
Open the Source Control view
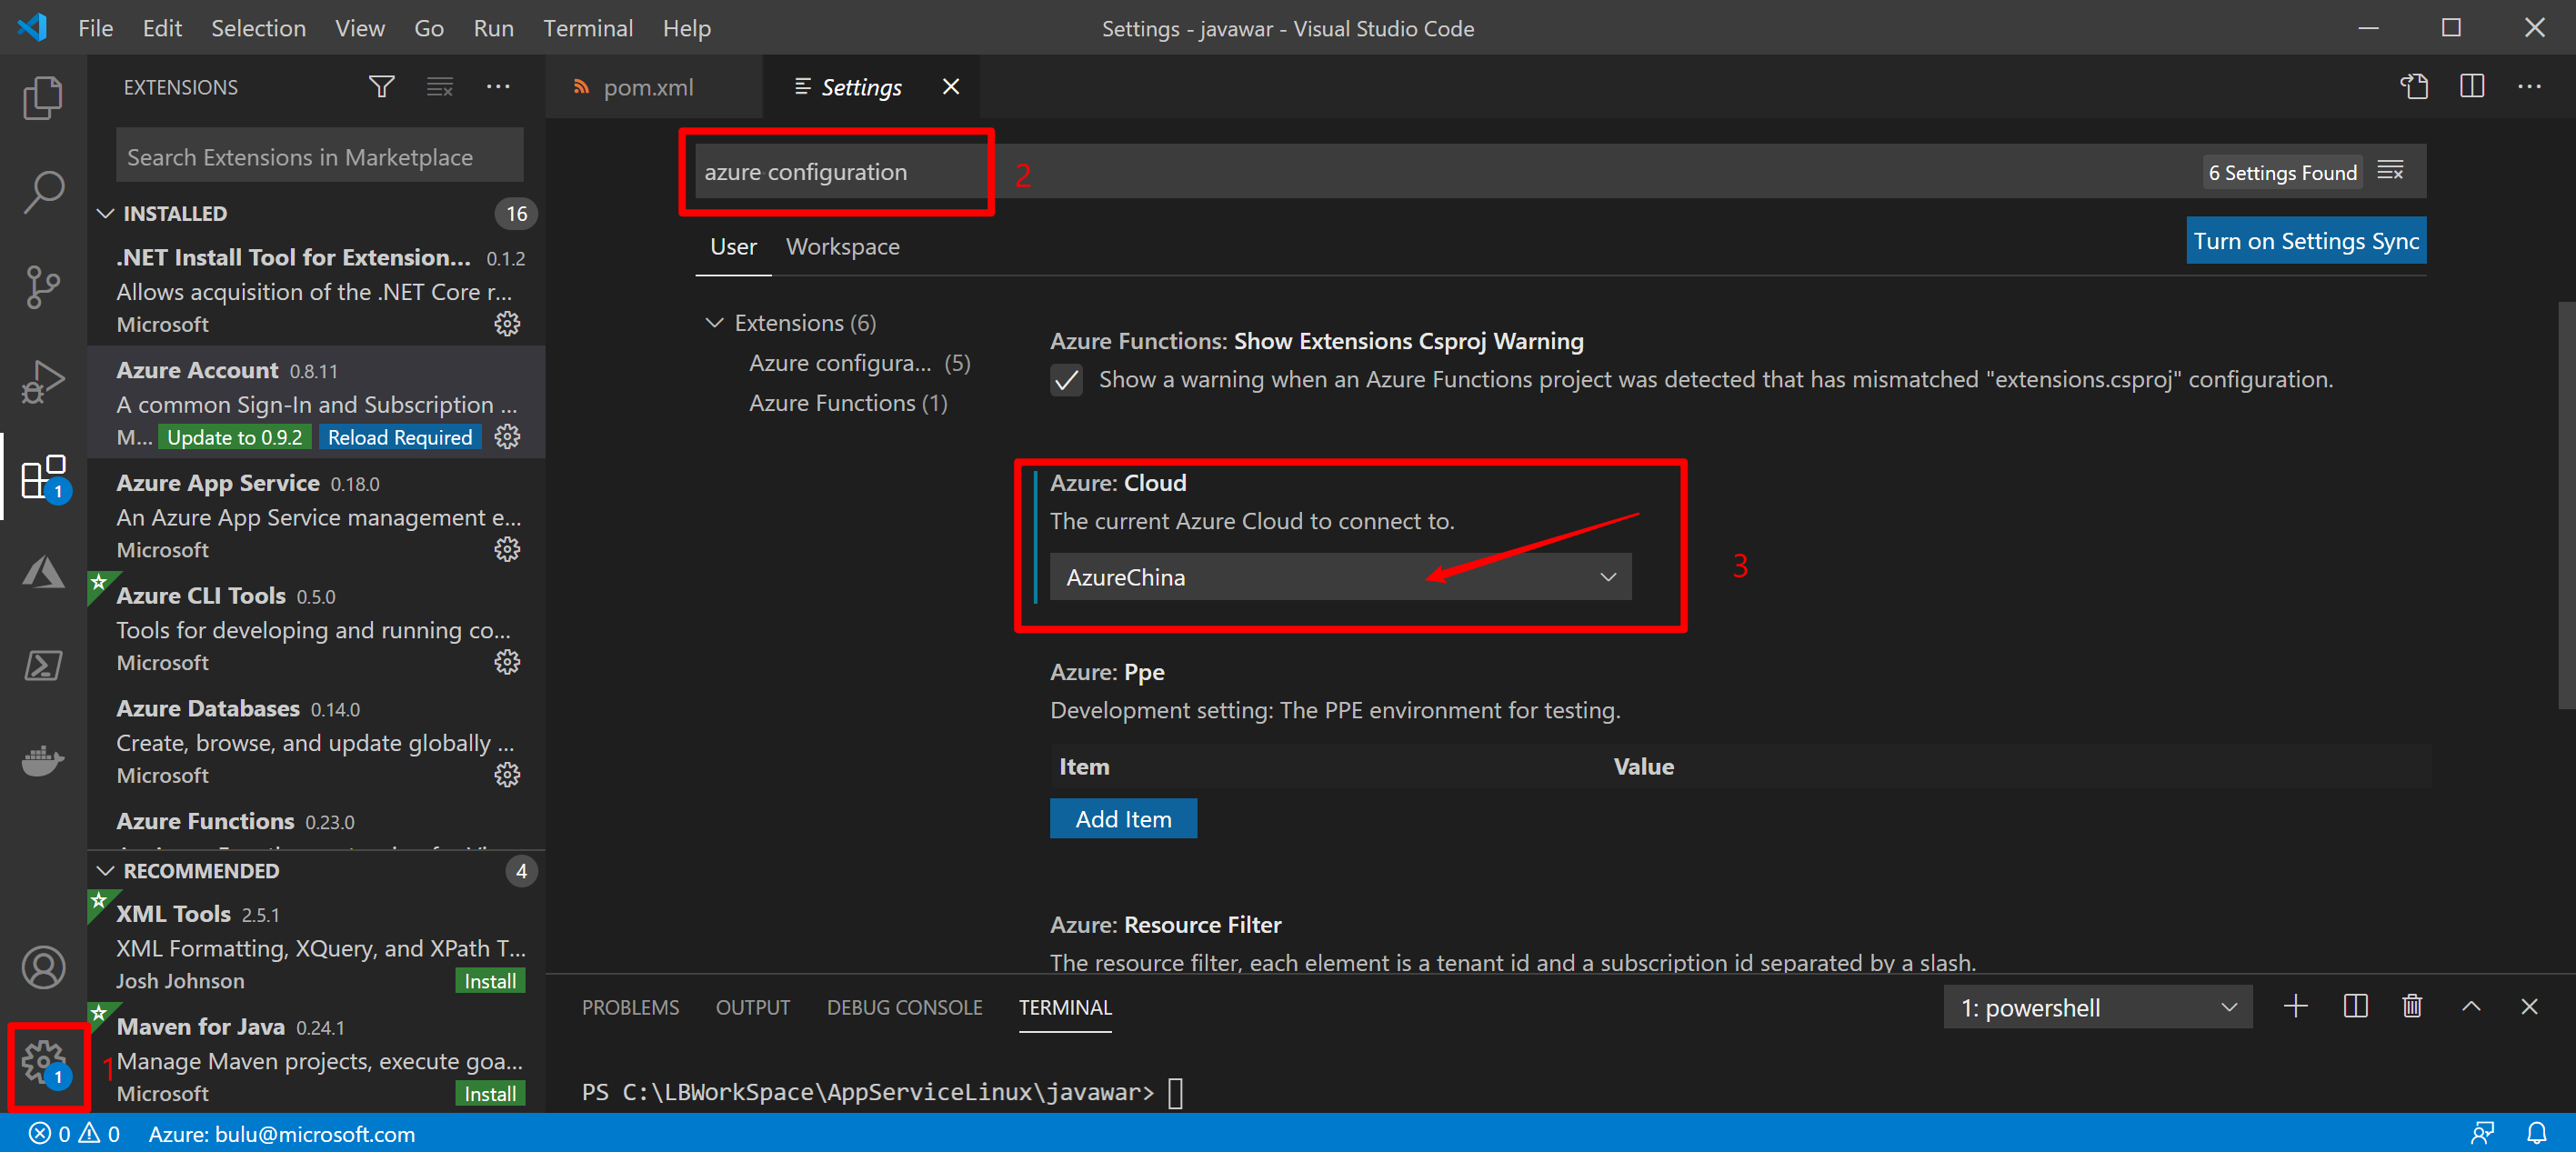[x=42, y=287]
